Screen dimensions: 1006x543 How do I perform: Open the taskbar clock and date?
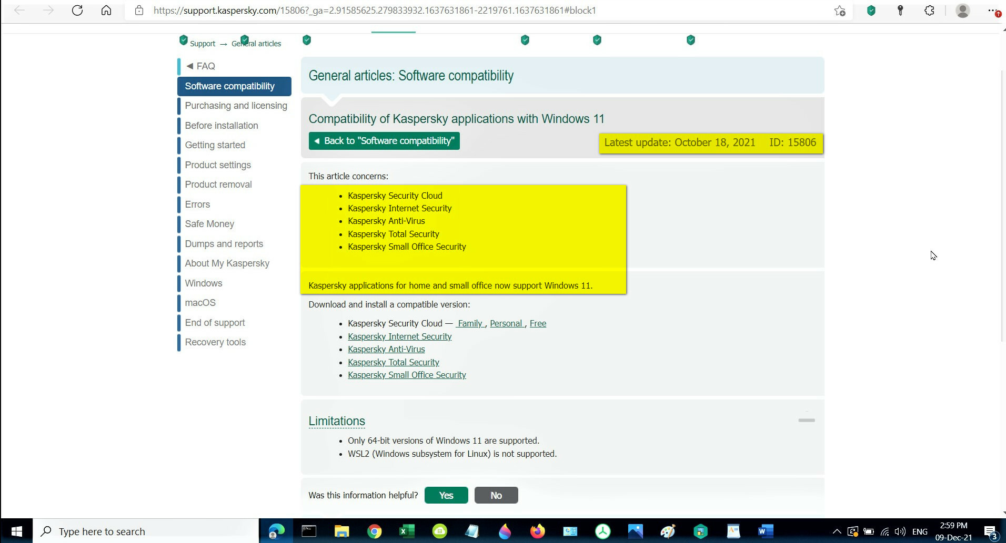click(x=953, y=531)
